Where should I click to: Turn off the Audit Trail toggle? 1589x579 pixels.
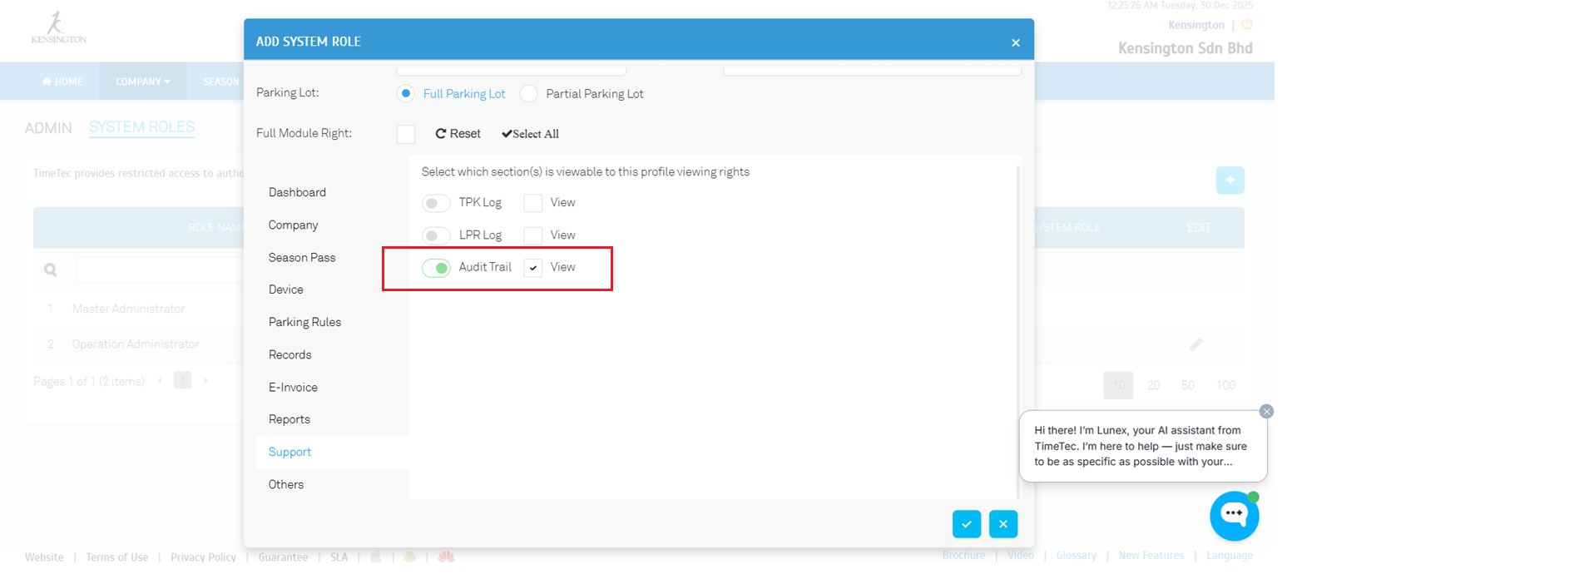[x=436, y=268]
